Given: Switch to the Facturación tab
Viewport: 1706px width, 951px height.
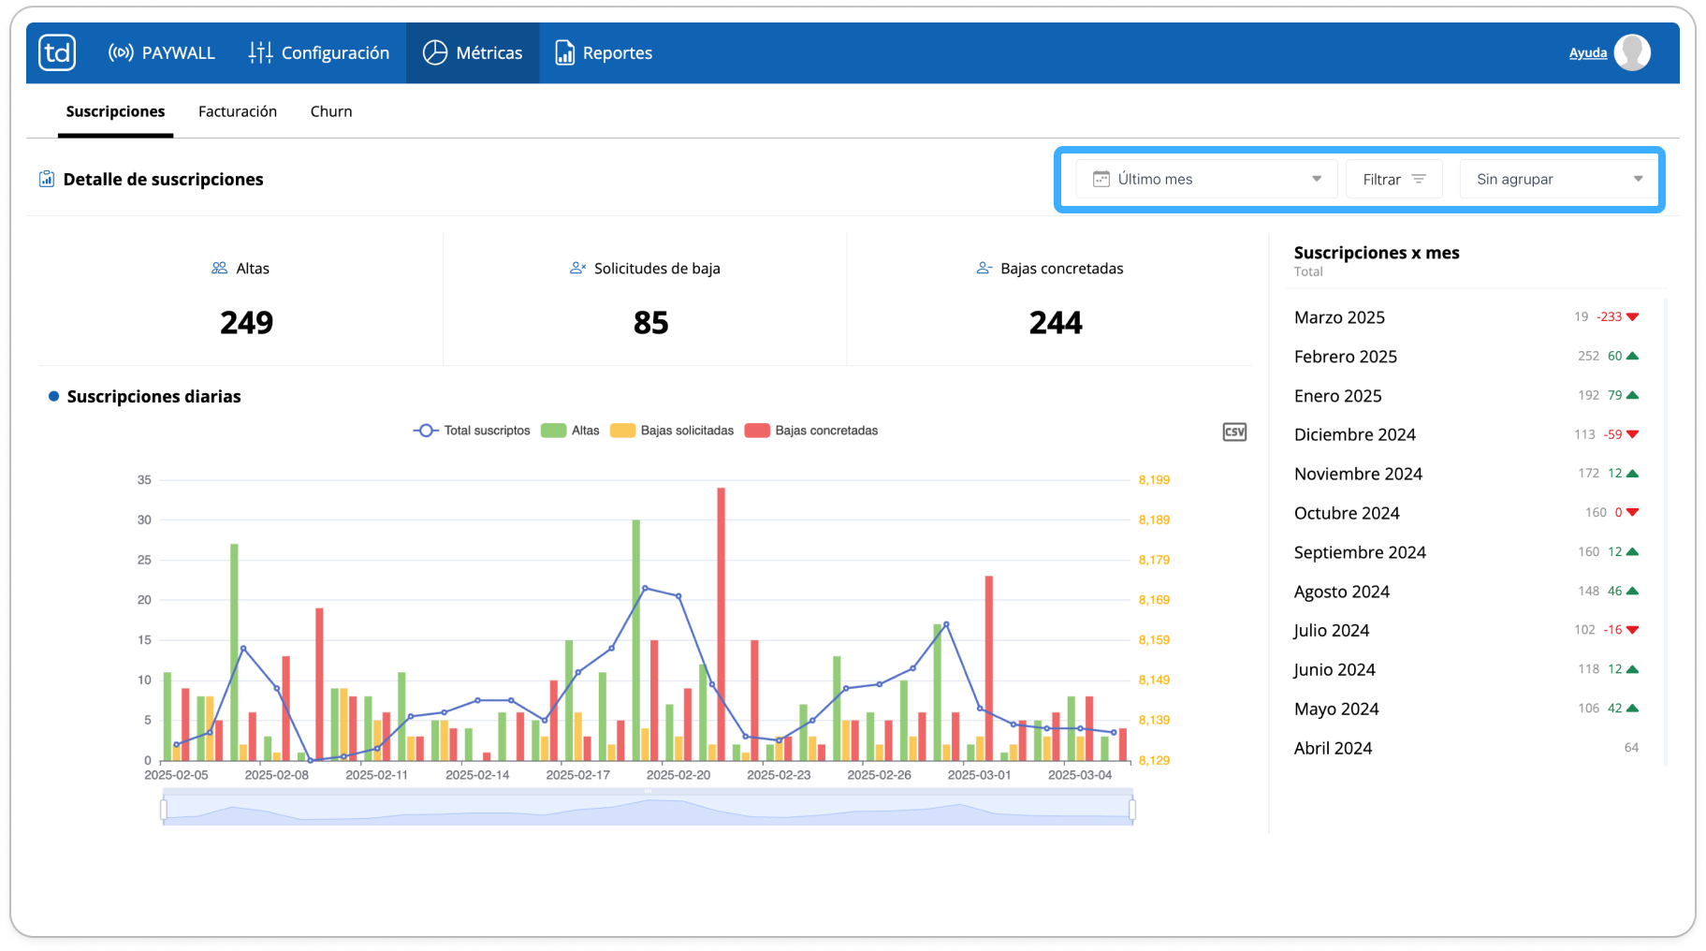Looking at the screenshot, I should 238,111.
